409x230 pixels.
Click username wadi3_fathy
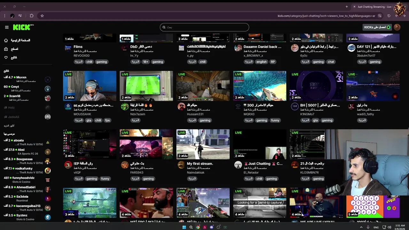(x=365, y=114)
